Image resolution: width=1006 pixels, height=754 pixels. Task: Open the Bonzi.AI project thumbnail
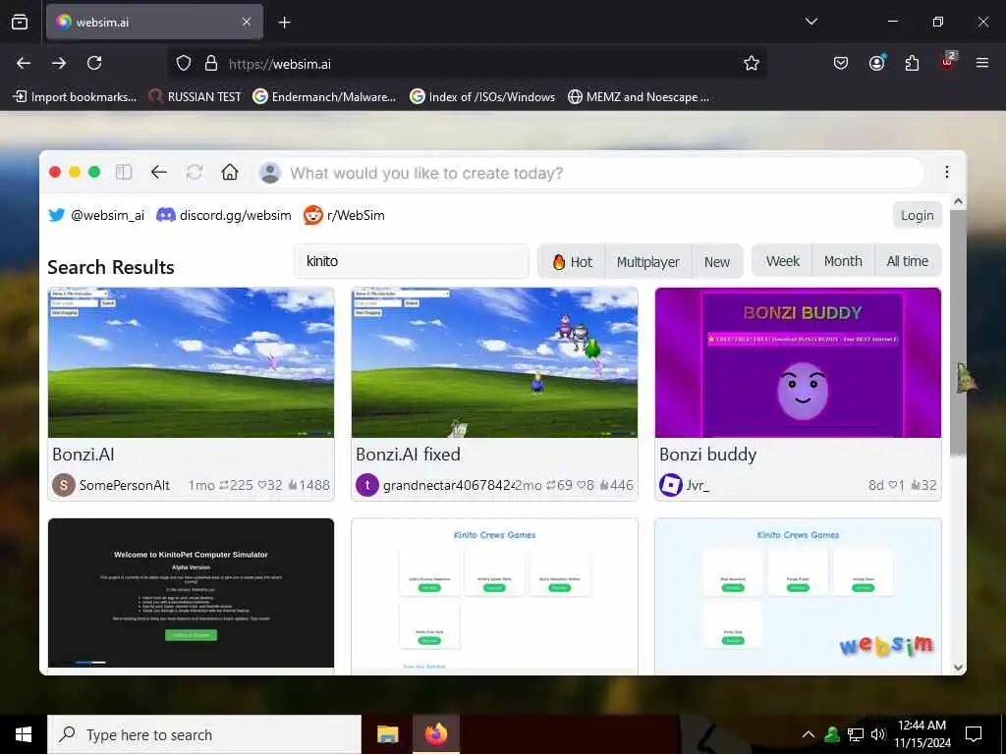[192, 362]
